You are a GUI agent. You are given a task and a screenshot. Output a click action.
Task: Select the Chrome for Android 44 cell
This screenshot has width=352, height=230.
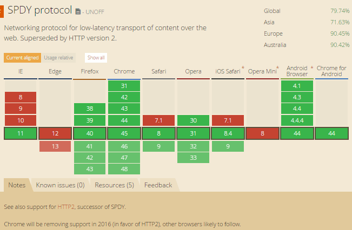coord(331,133)
